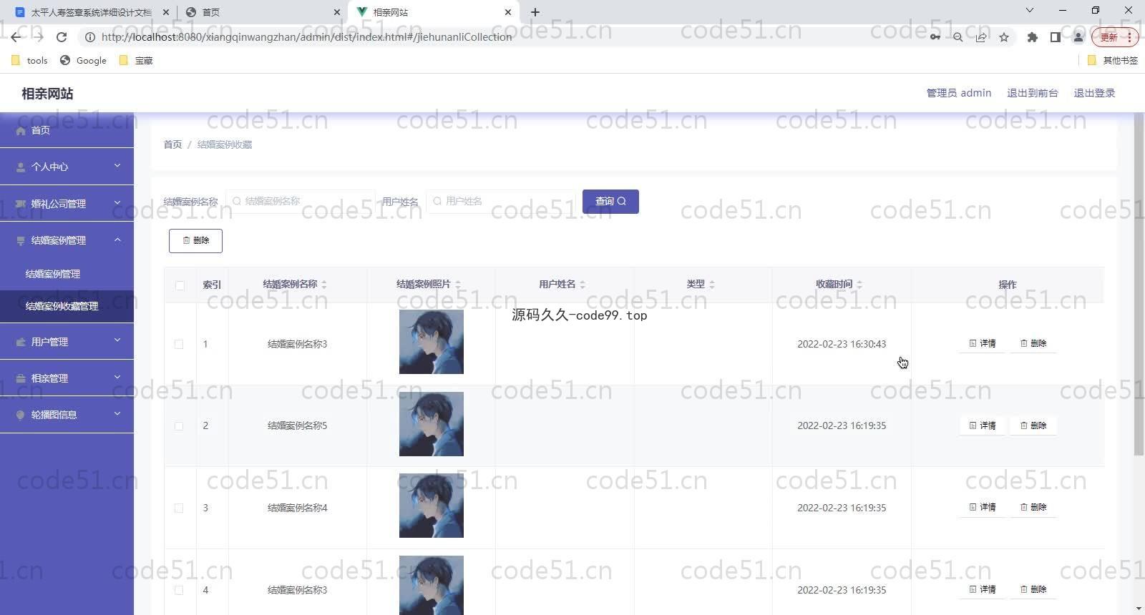
Task: Click 退出到前台 link in header
Action: tap(1032, 93)
